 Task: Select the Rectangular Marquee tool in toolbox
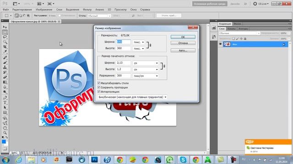[5, 32]
